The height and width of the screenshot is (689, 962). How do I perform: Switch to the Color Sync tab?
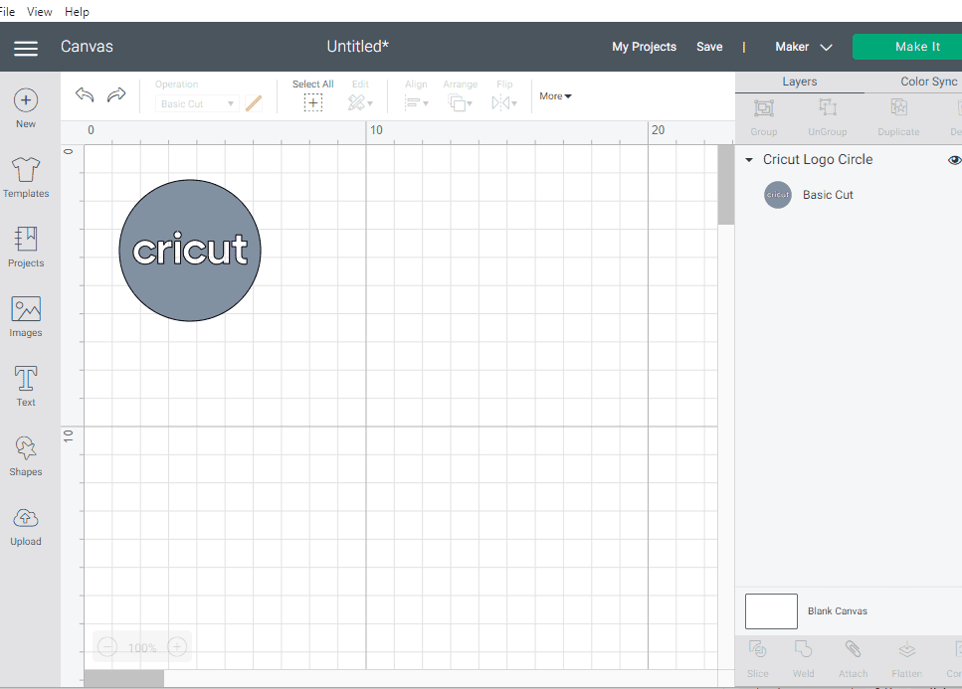pyautogui.click(x=928, y=82)
